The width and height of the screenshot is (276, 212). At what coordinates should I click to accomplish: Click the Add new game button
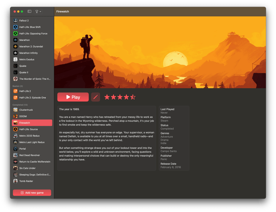coord(32,193)
